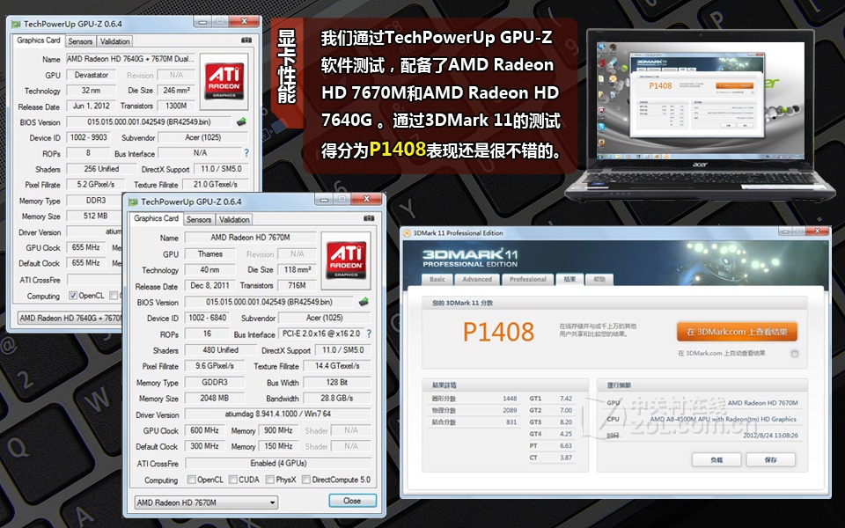Click the camera icon in the HD 7640G GPU-Z window
The image size is (845, 528).
coord(246,40)
